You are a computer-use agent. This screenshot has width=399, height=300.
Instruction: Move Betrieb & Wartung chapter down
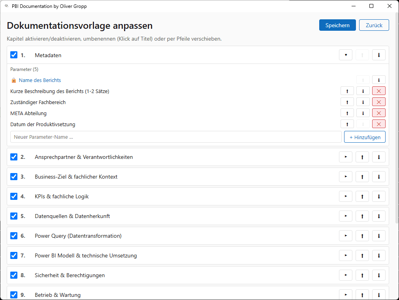(x=378, y=294)
